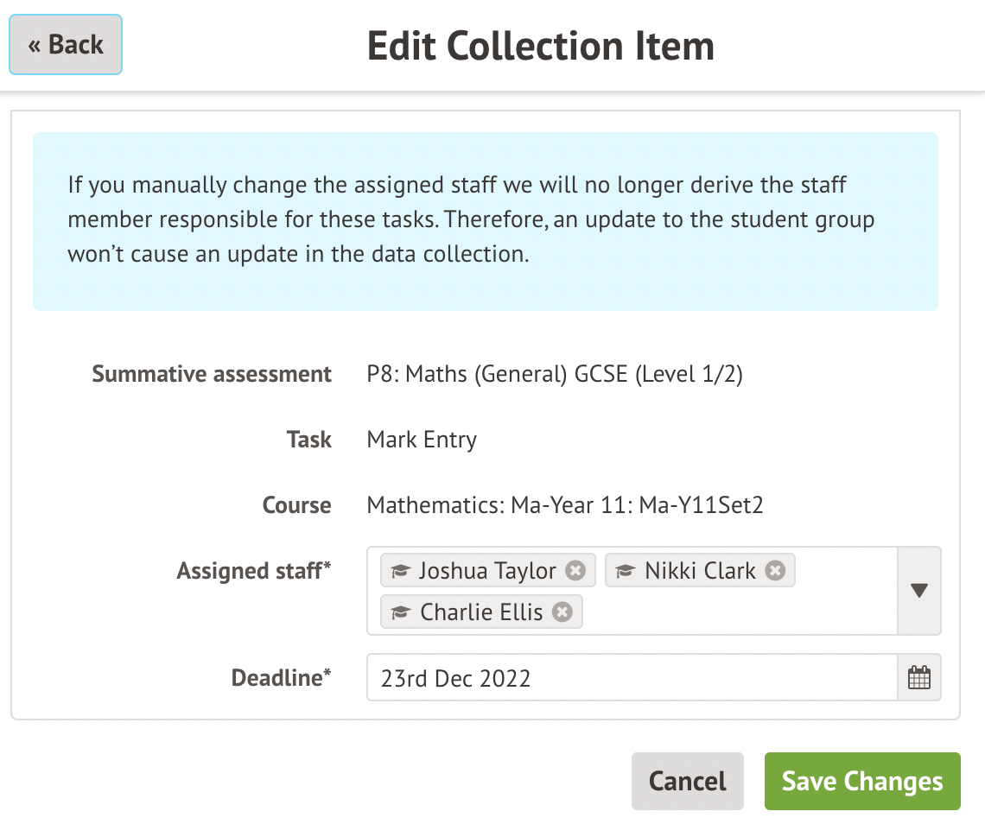Image resolution: width=985 pixels, height=824 pixels.
Task: Click the Mark Entry task value
Action: tap(422, 440)
